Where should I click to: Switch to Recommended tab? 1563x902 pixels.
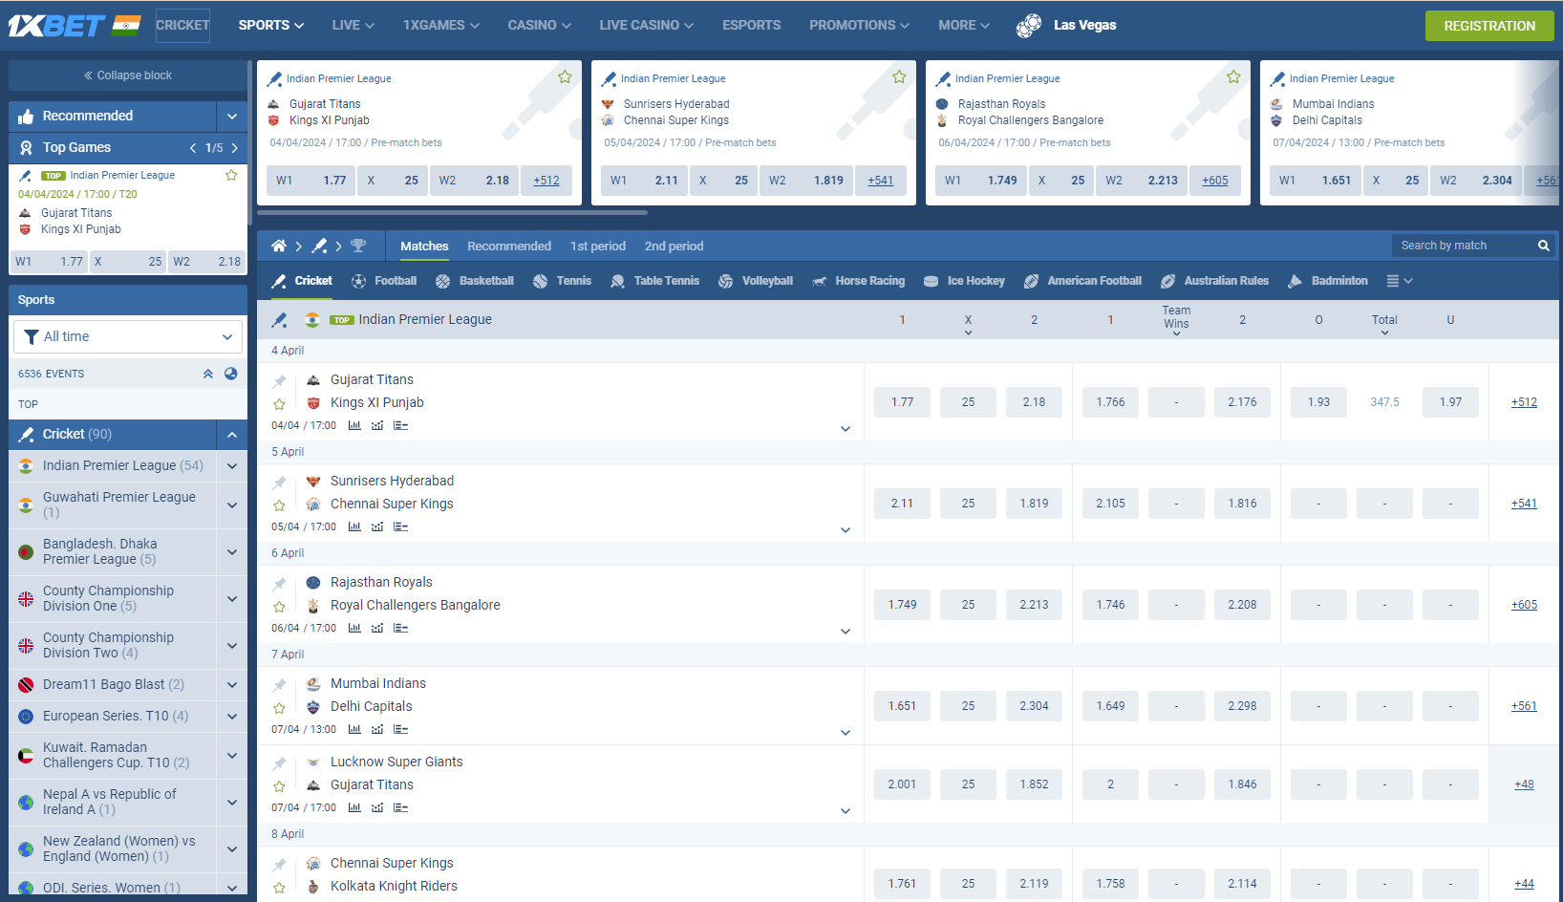[x=509, y=246]
